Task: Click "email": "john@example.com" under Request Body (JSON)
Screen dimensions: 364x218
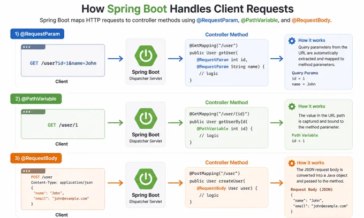Action: (321, 206)
